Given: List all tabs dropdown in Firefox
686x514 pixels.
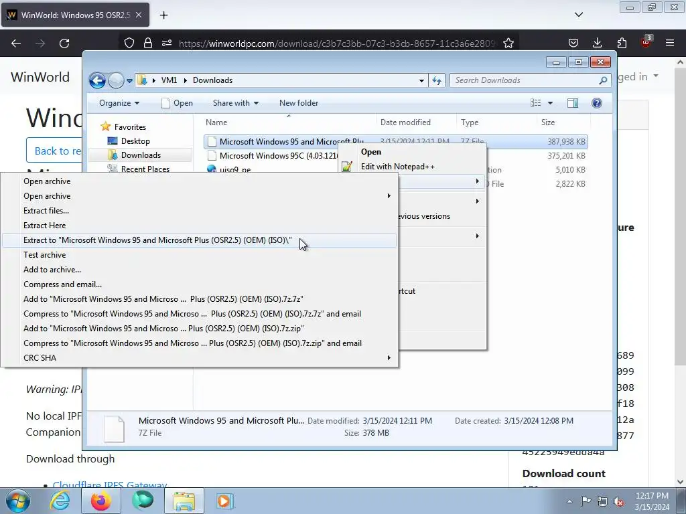Looking at the screenshot, I should pos(578,15).
